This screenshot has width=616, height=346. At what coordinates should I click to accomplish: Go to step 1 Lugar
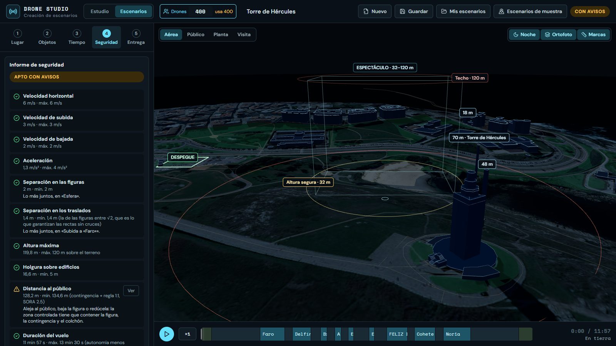17,37
